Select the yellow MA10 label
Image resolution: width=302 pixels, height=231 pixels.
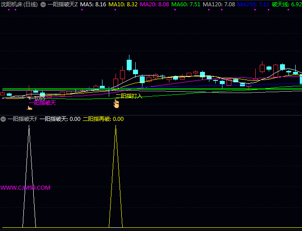coord(123,4)
